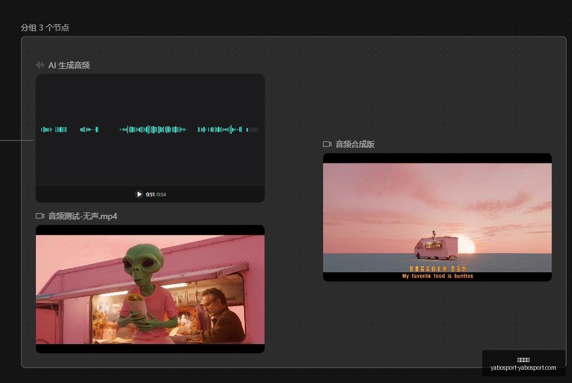Screen dimensions: 572x383
Task: Click the 0:51 elapsed time readout
Action: [x=150, y=194]
